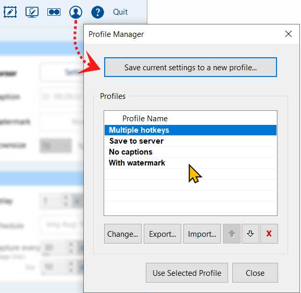Move the selected profile up with the arrow
This screenshot has height=293, width=301.
(232, 234)
